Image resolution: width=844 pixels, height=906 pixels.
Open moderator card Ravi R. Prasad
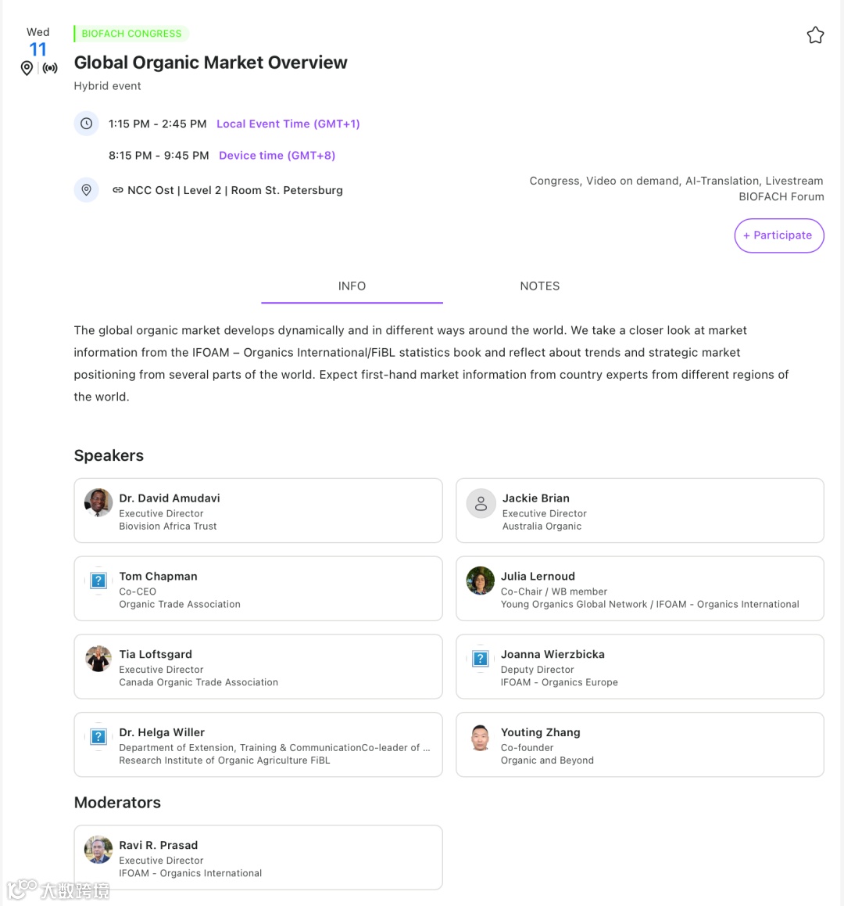(x=258, y=857)
